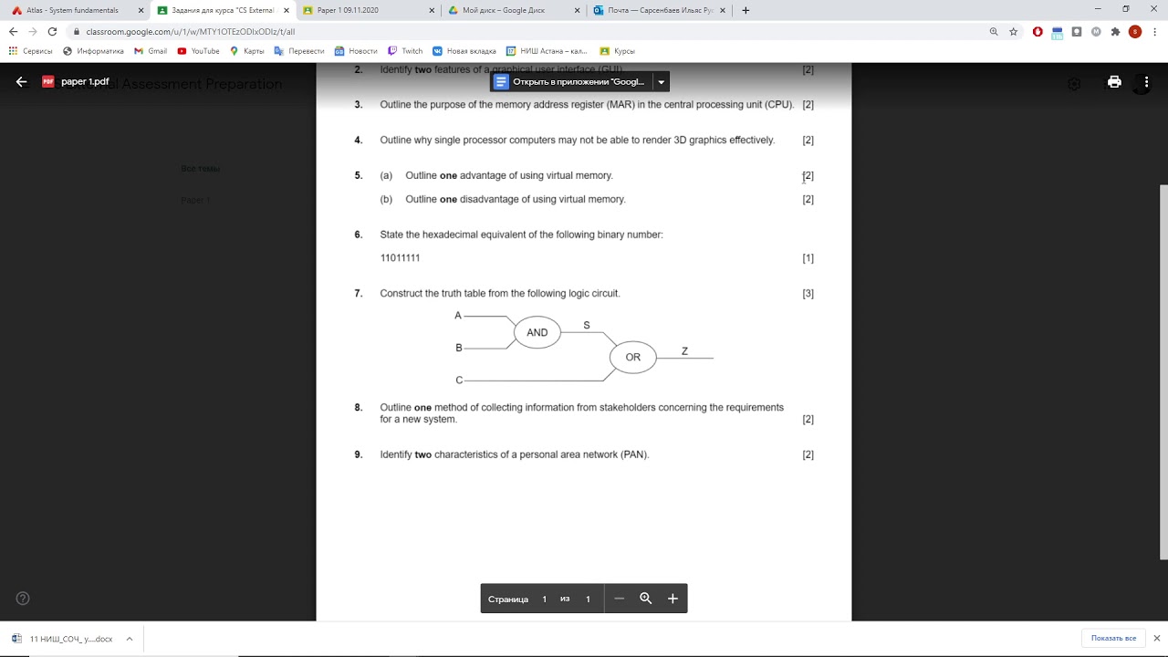The height and width of the screenshot is (657, 1168).
Task: Click the binary number 11011111
Action: tap(400, 258)
